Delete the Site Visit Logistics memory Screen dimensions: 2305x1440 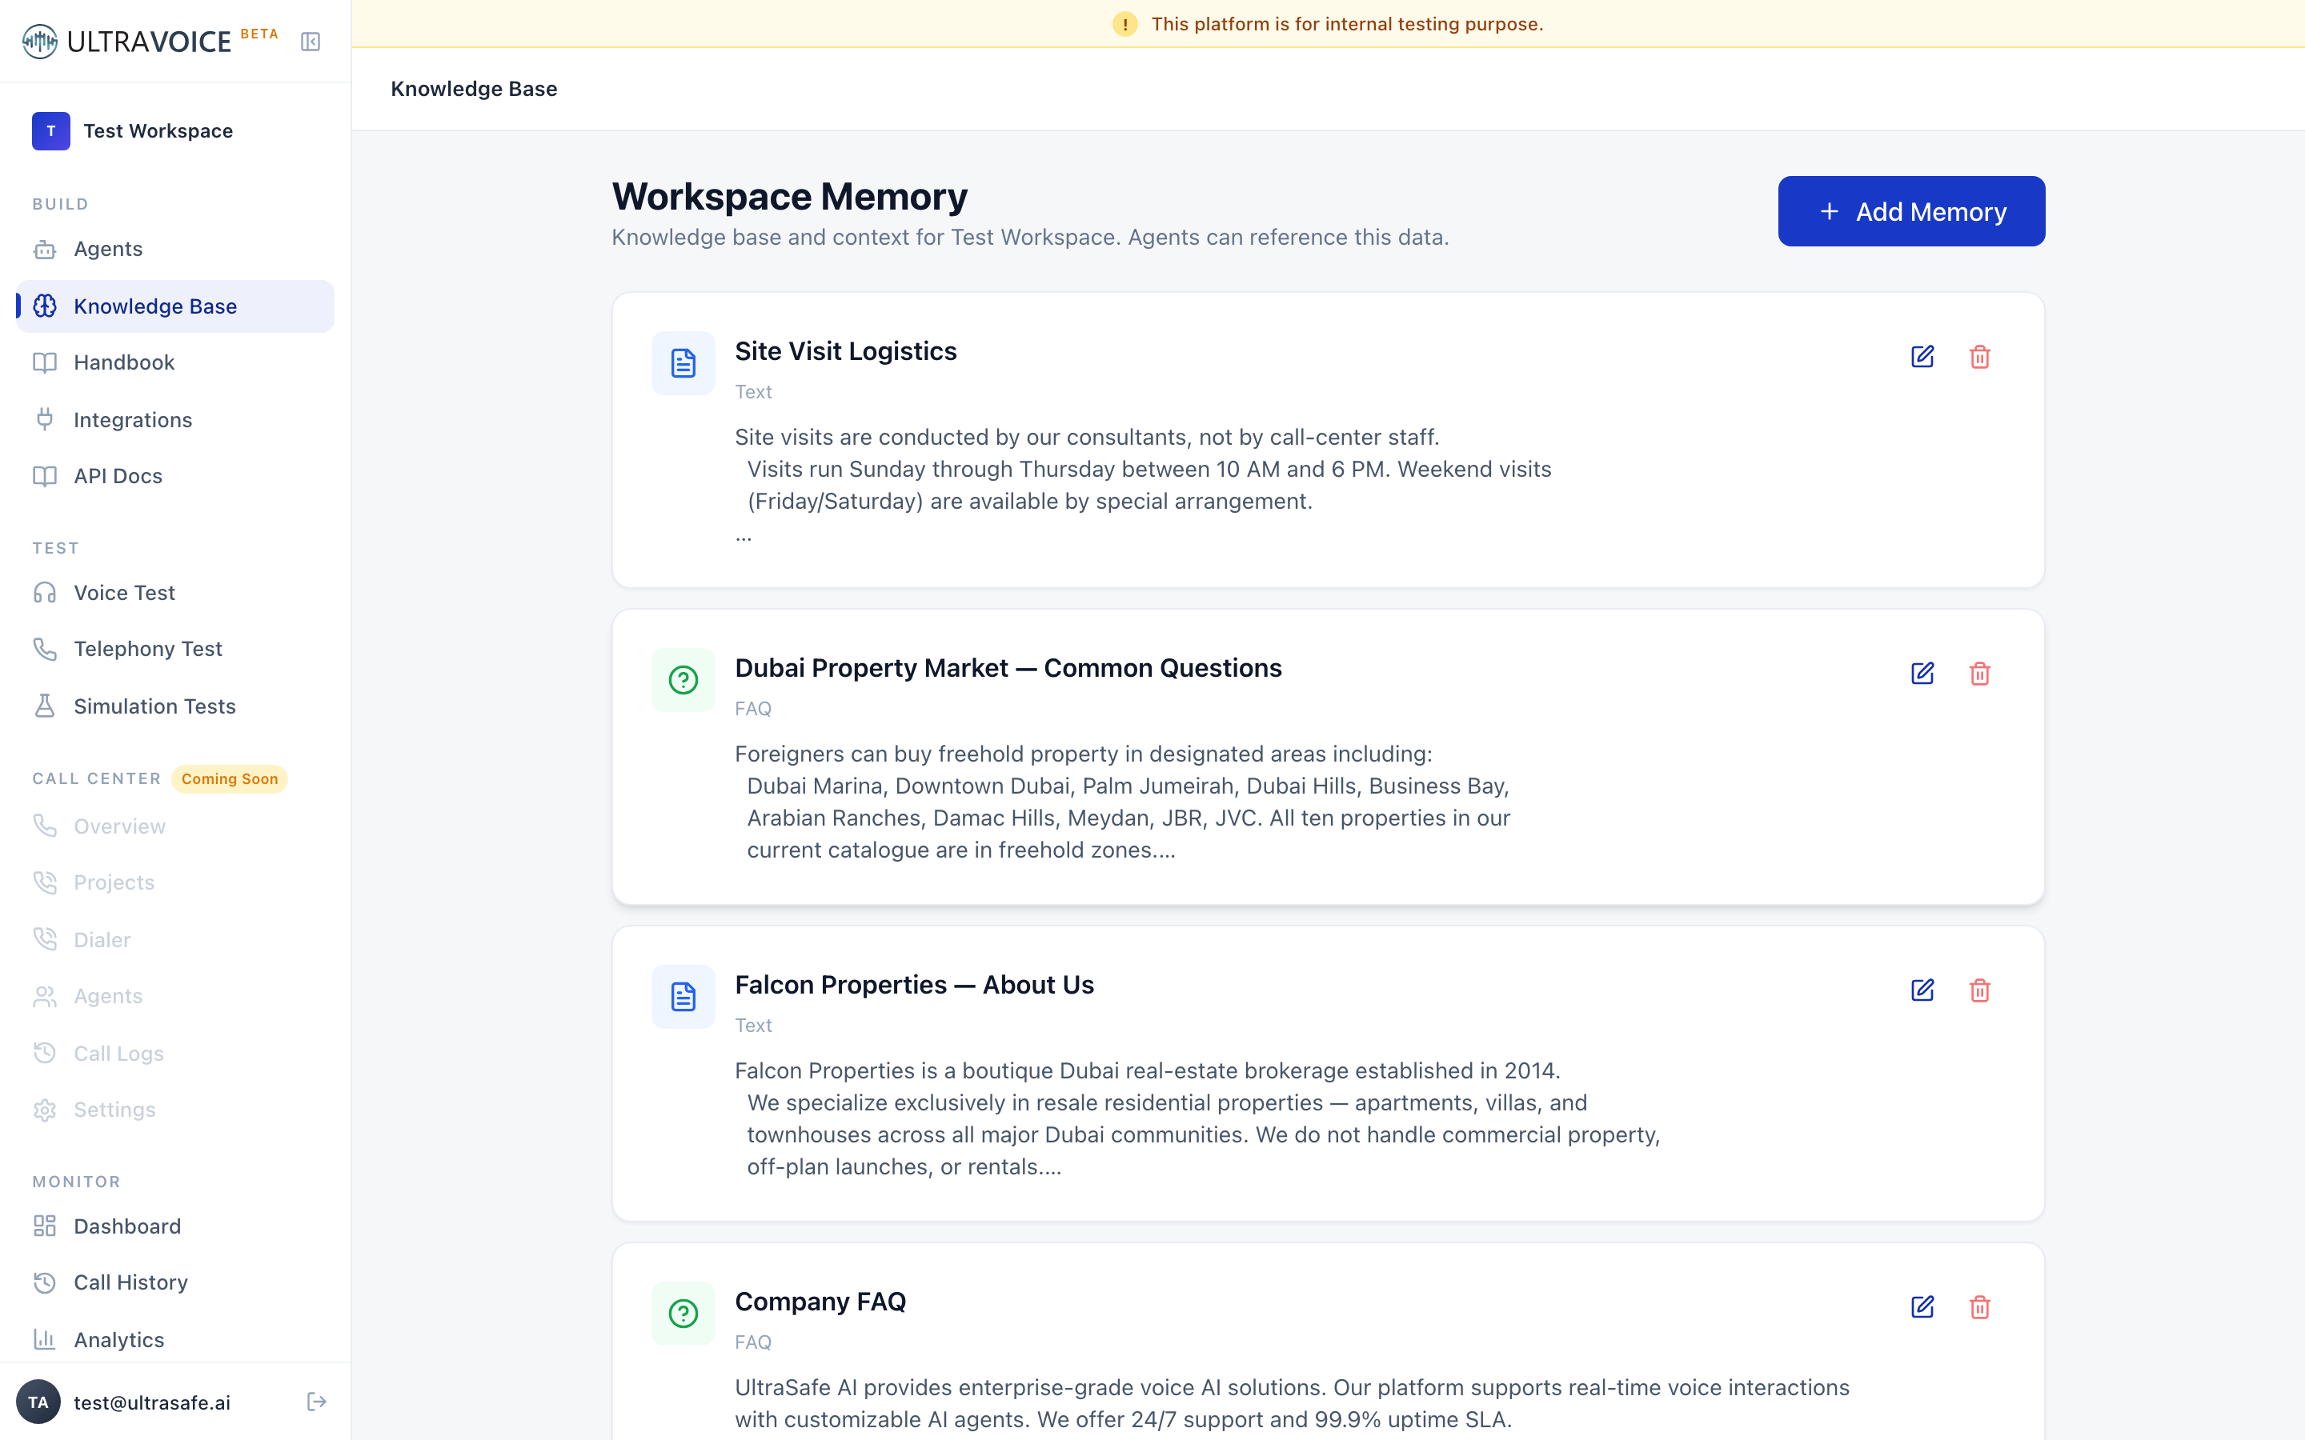pos(1979,357)
